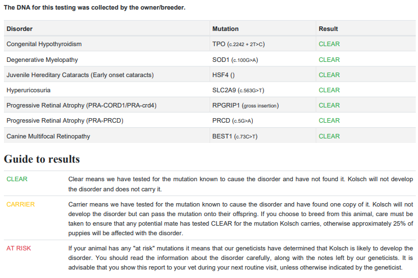The width and height of the screenshot is (418, 278).
Task: Click CLEAR result for Canine Multifocal Retinopathy
Action: (x=329, y=136)
